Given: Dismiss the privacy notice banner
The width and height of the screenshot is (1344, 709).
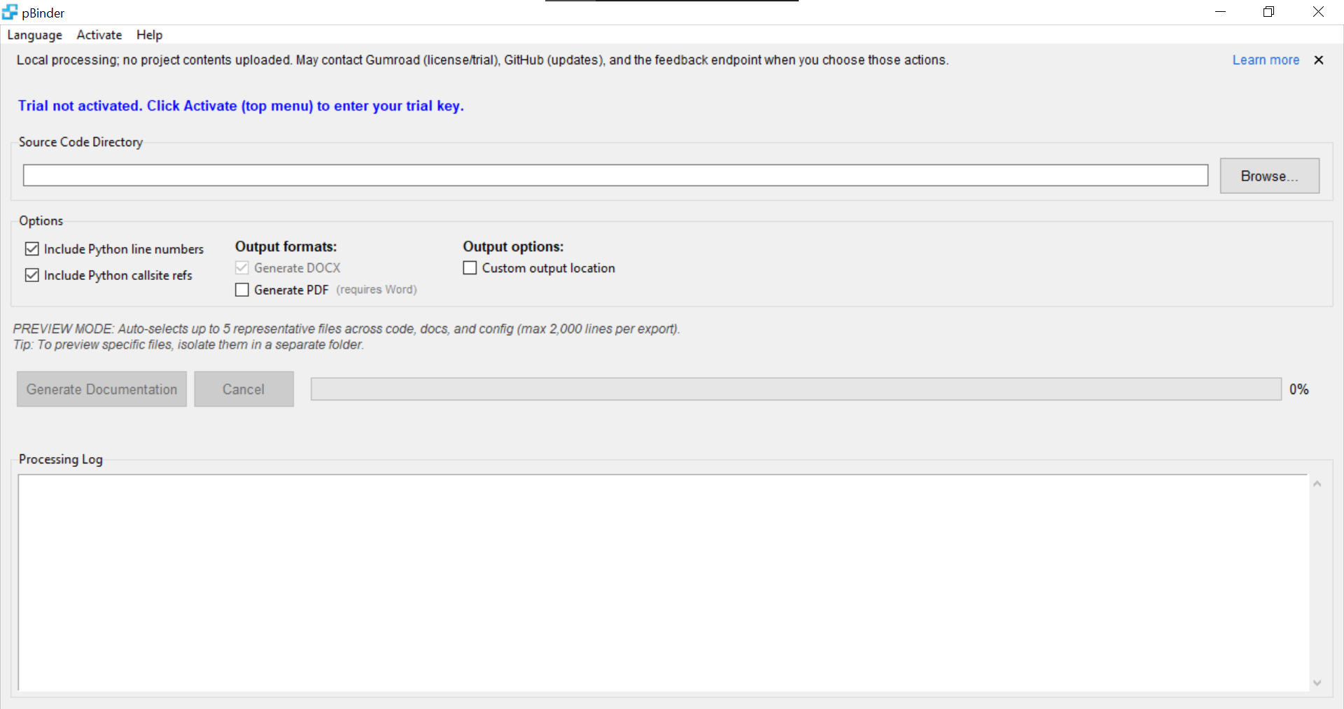Looking at the screenshot, I should (x=1319, y=59).
